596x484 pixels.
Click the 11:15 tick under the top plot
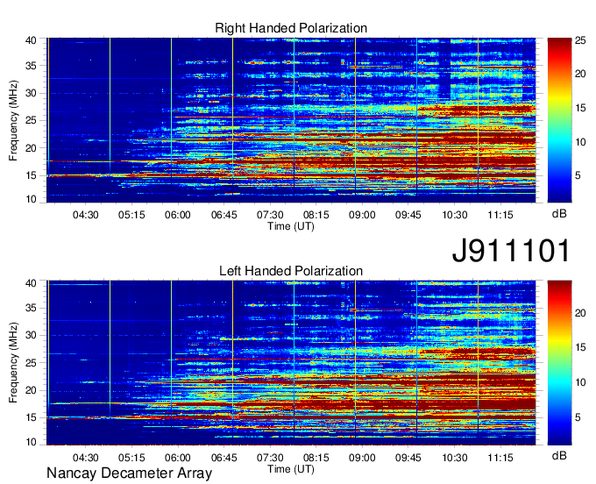500,215
